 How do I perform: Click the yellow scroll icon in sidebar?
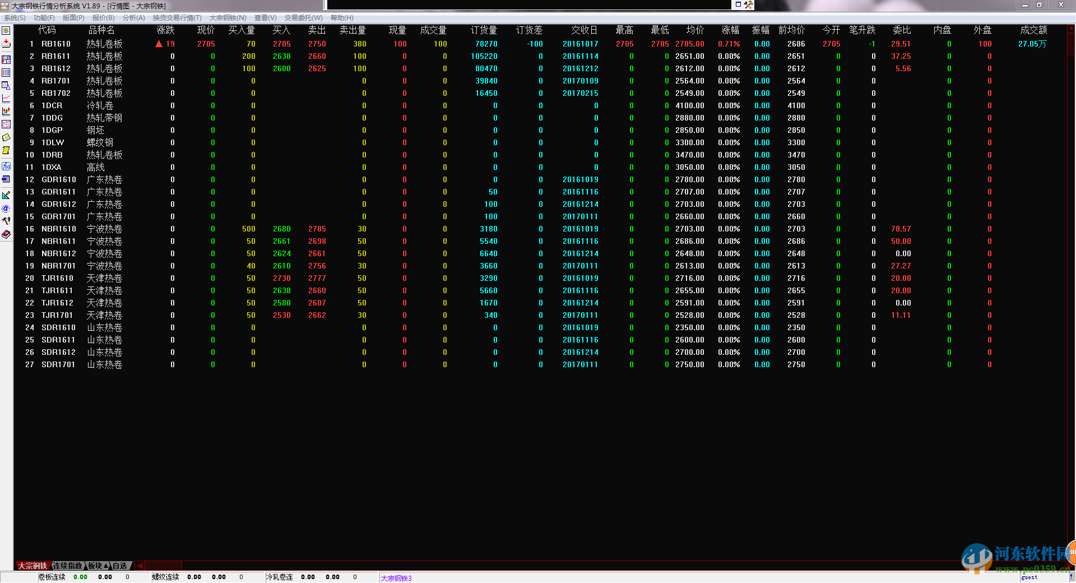[6, 150]
